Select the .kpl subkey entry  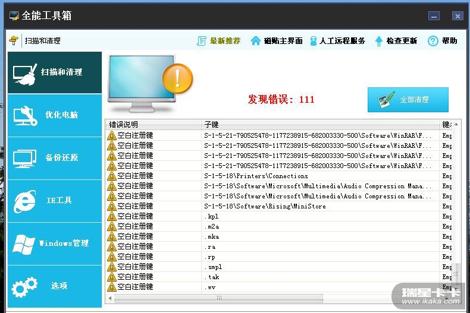[x=211, y=216]
